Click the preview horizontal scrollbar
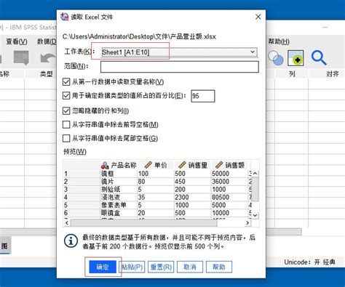The height and width of the screenshot is (287, 345). 144,223
